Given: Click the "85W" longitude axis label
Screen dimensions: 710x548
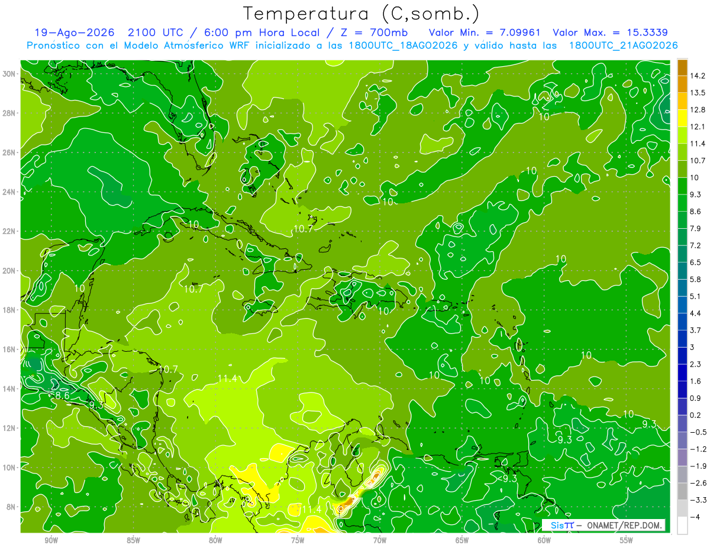Looking at the screenshot, I should (x=133, y=540).
